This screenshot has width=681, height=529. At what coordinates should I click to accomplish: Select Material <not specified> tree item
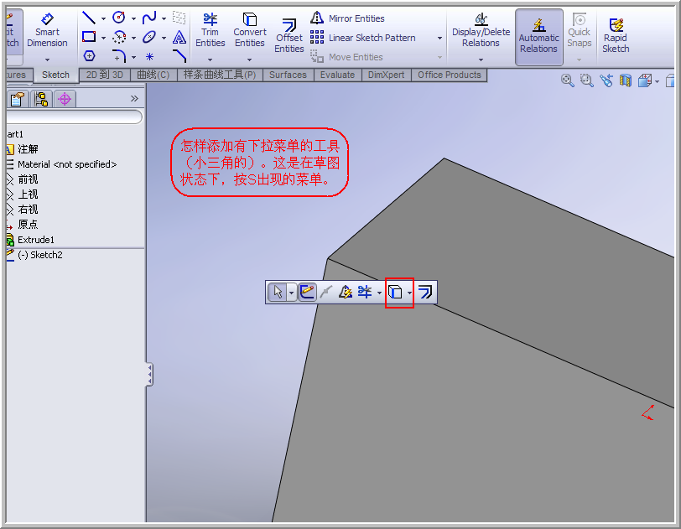(x=67, y=164)
